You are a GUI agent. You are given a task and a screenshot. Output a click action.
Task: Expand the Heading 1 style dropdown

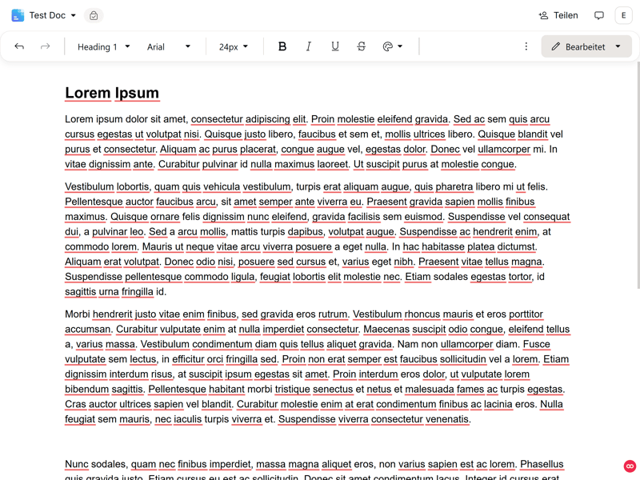click(103, 46)
